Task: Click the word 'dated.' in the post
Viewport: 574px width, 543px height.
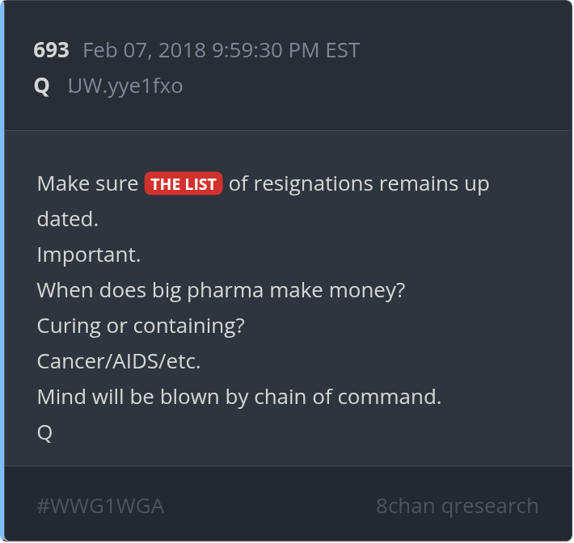Action: (68, 219)
